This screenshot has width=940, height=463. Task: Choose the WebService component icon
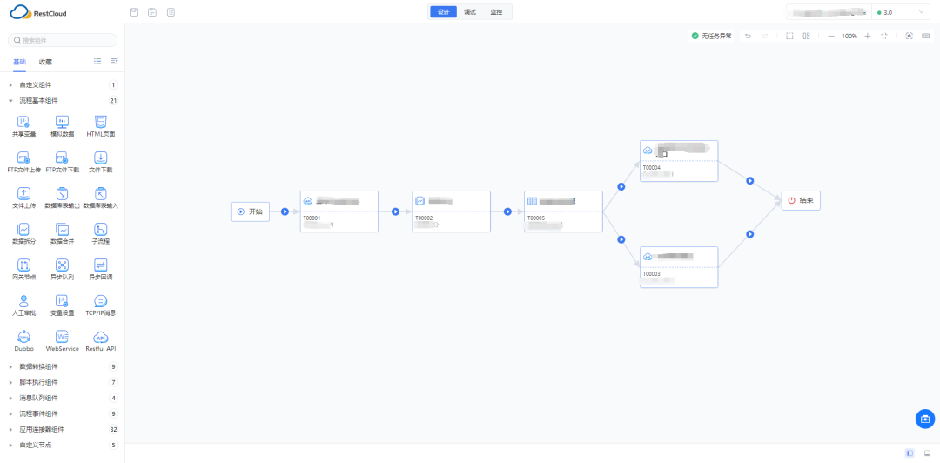click(x=62, y=337)
